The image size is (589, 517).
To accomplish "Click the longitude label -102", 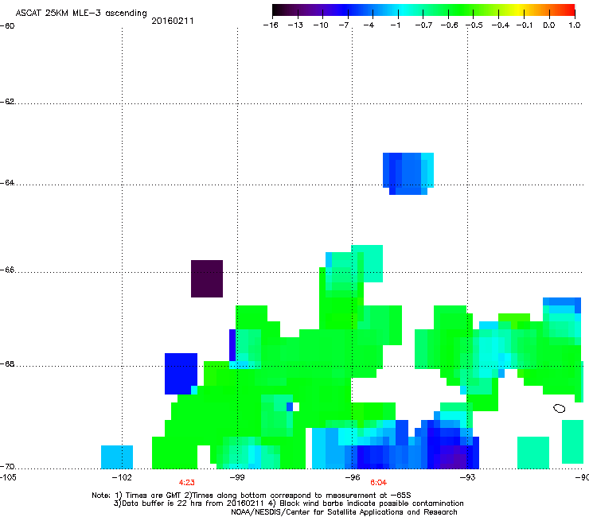I will pyautogui.click(x=122, y=477).
